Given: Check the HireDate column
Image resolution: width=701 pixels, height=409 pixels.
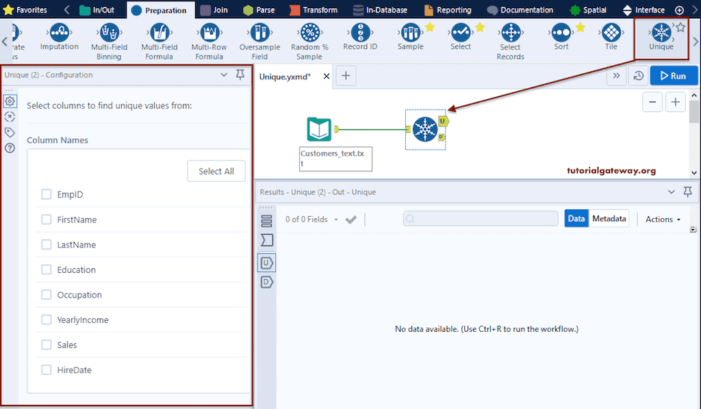Looking at the screenshot, I should coord(46,369).
